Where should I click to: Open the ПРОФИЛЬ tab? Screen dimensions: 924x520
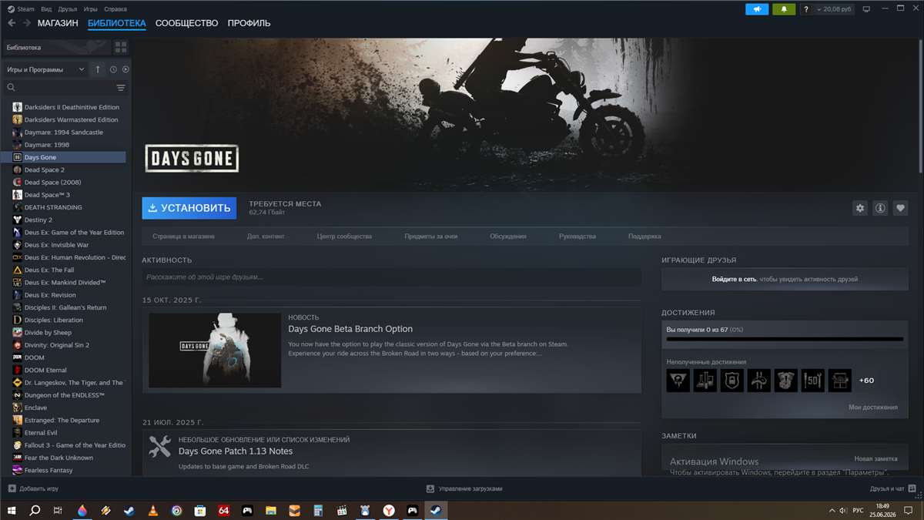[249, 23]
